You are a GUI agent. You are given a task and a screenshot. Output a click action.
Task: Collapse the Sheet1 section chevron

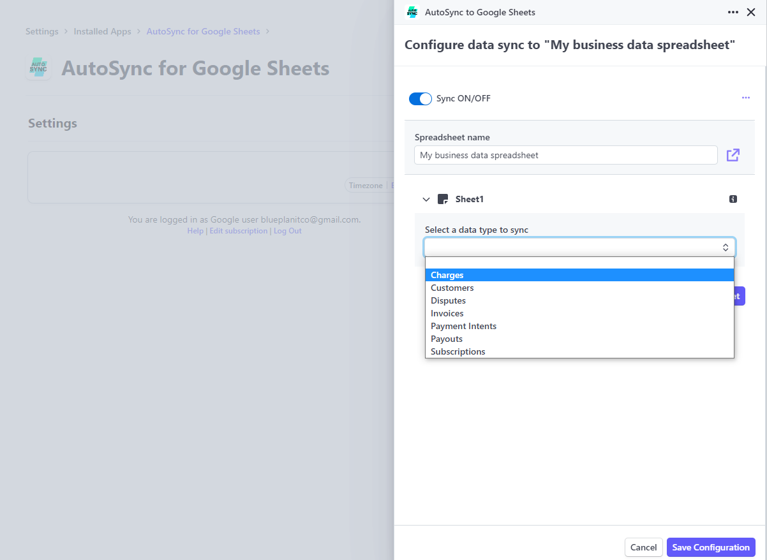(426, 200)
